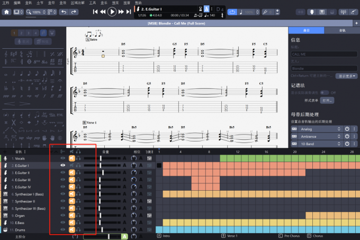Click the Undo arrow in toolbar
This screenshot has height=240, width=360.
(x=65, y=12)
